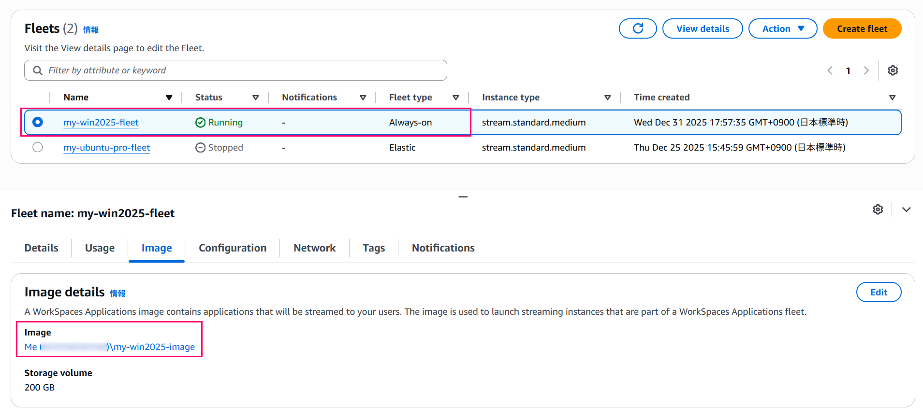This screenshot has height=419, width=923.
Task: Edit the image details
Action: [x=879, y=292]
